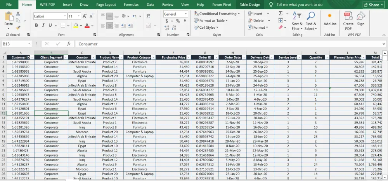Click the Borders grid icon
The height and width of the screenshot is (181, 388).
pyautogui.click(x=63, y=25)
